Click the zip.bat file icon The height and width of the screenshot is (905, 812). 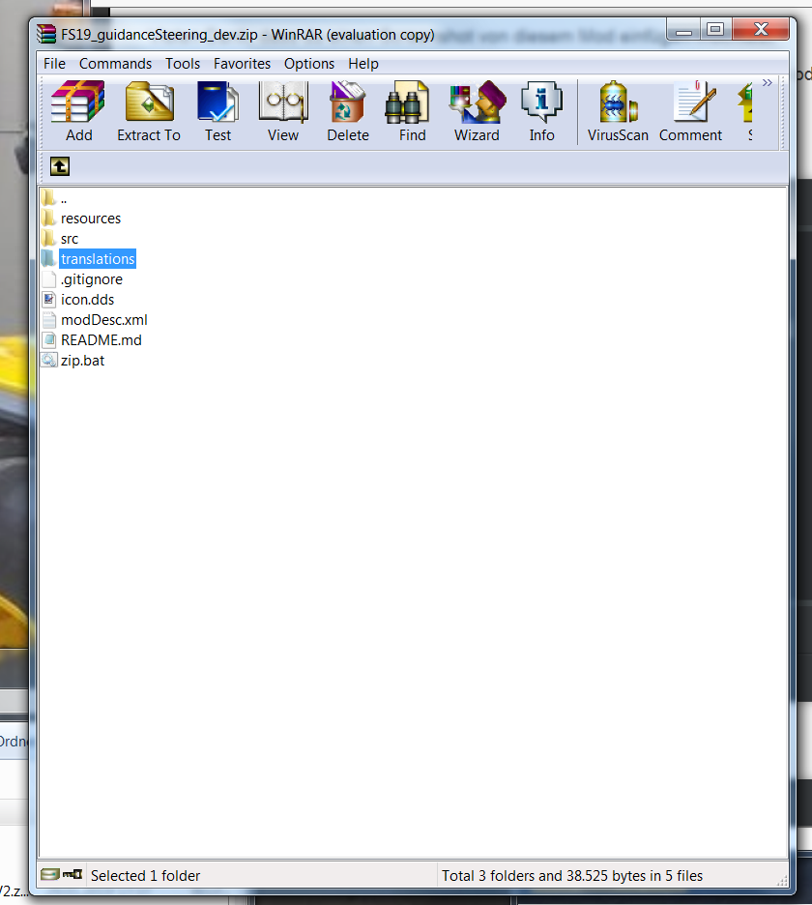click(49, 360)
